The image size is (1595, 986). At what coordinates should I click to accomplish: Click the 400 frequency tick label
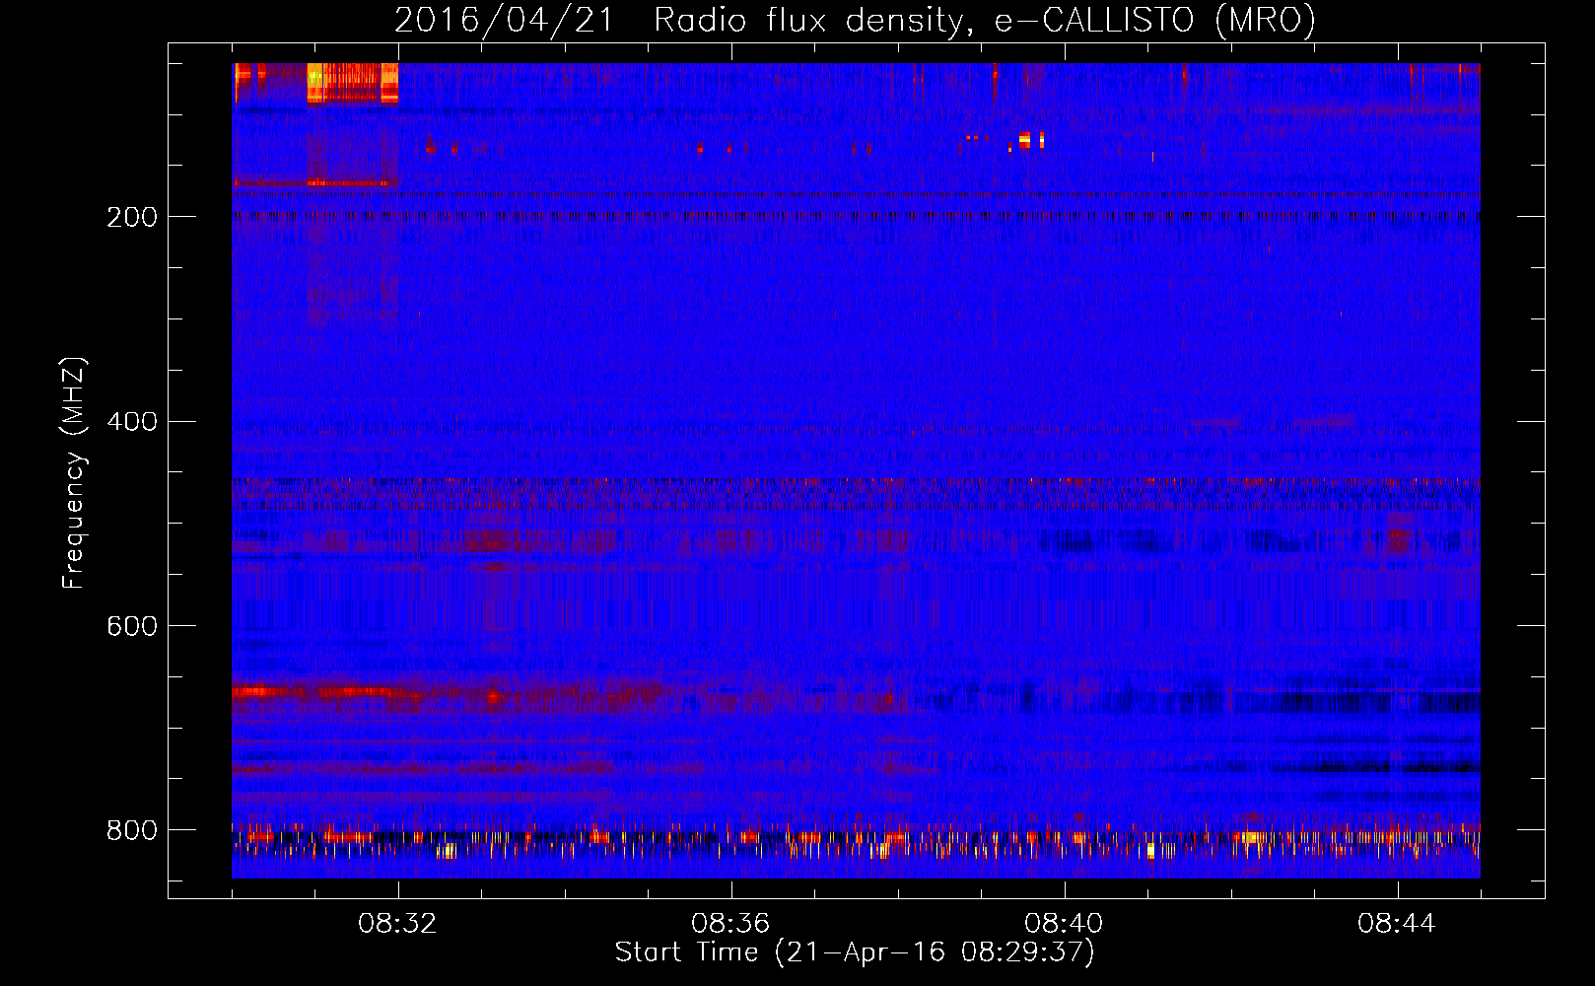(131, 422)
